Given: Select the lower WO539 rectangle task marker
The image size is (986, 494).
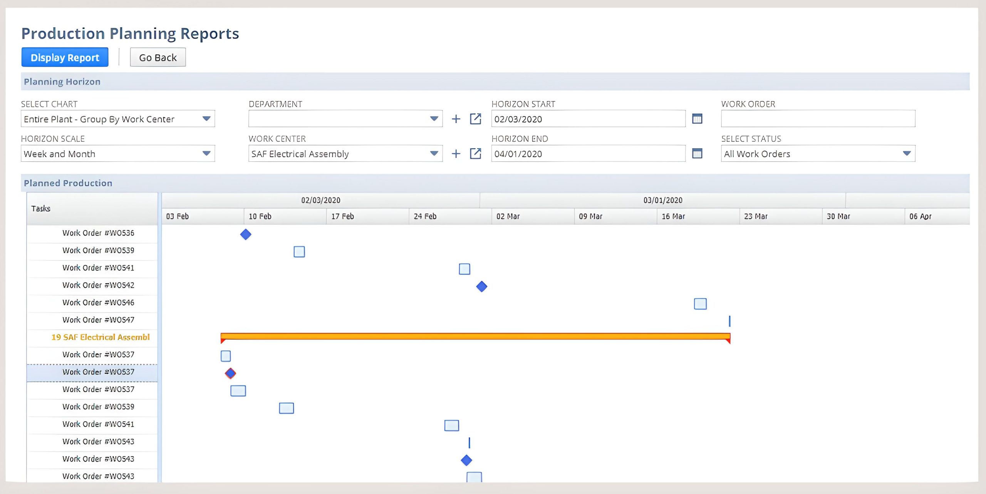Looking at the screenshot, I should click(x=287, y=408).
